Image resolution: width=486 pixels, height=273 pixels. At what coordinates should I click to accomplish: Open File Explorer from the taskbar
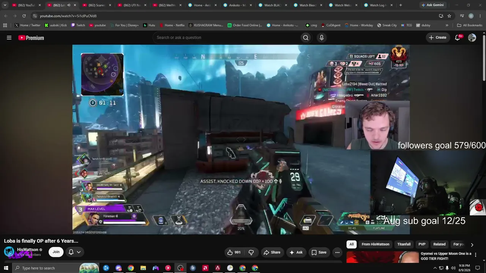point(143,268)
